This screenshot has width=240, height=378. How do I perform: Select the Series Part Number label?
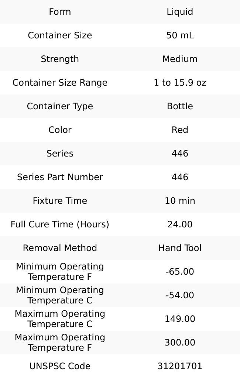[x=60, y=177]
